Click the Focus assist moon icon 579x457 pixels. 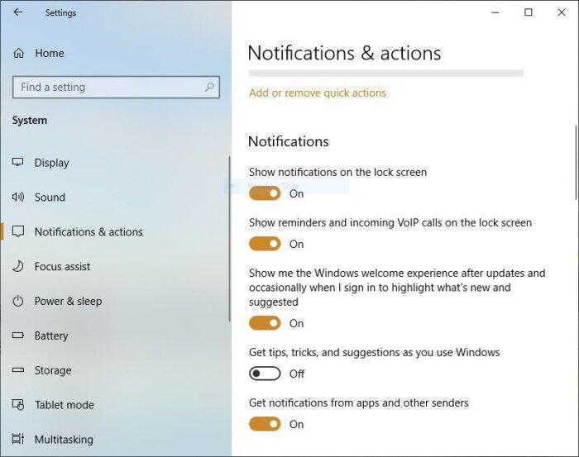(17, 266)
